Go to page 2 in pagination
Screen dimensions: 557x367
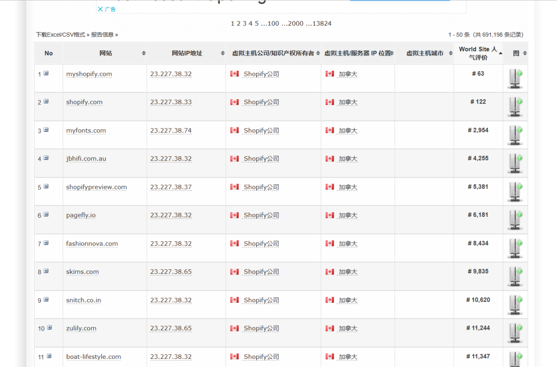coord(238,23)
